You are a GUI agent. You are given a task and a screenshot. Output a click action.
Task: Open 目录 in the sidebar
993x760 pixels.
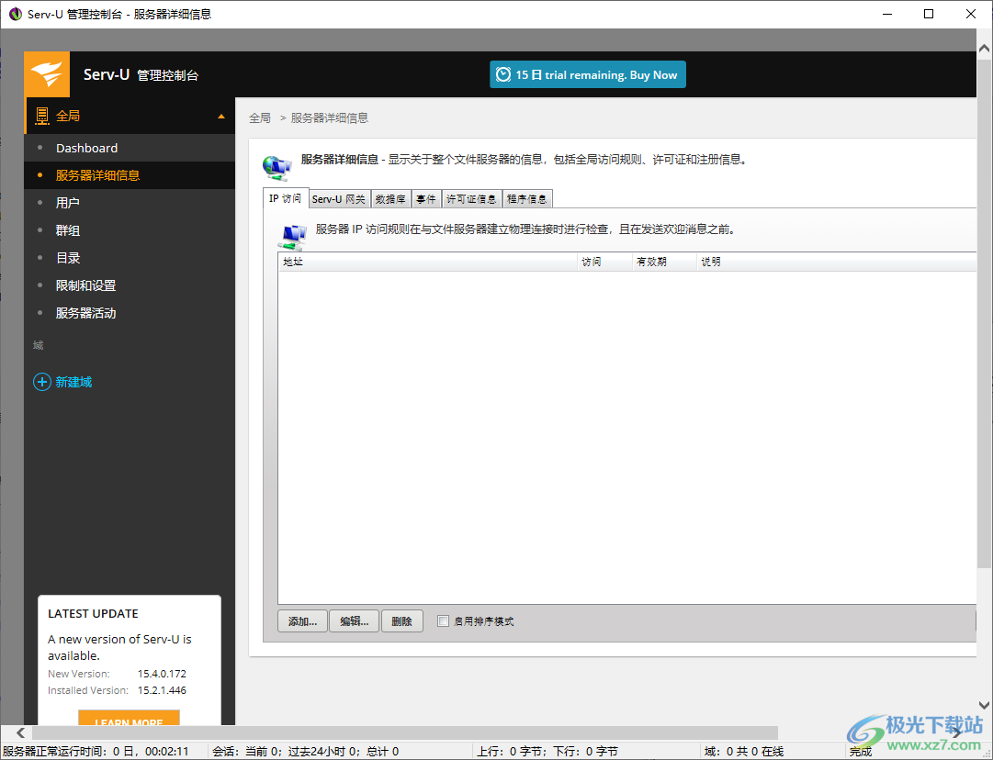pyautogui.click(x=130, y=258)
